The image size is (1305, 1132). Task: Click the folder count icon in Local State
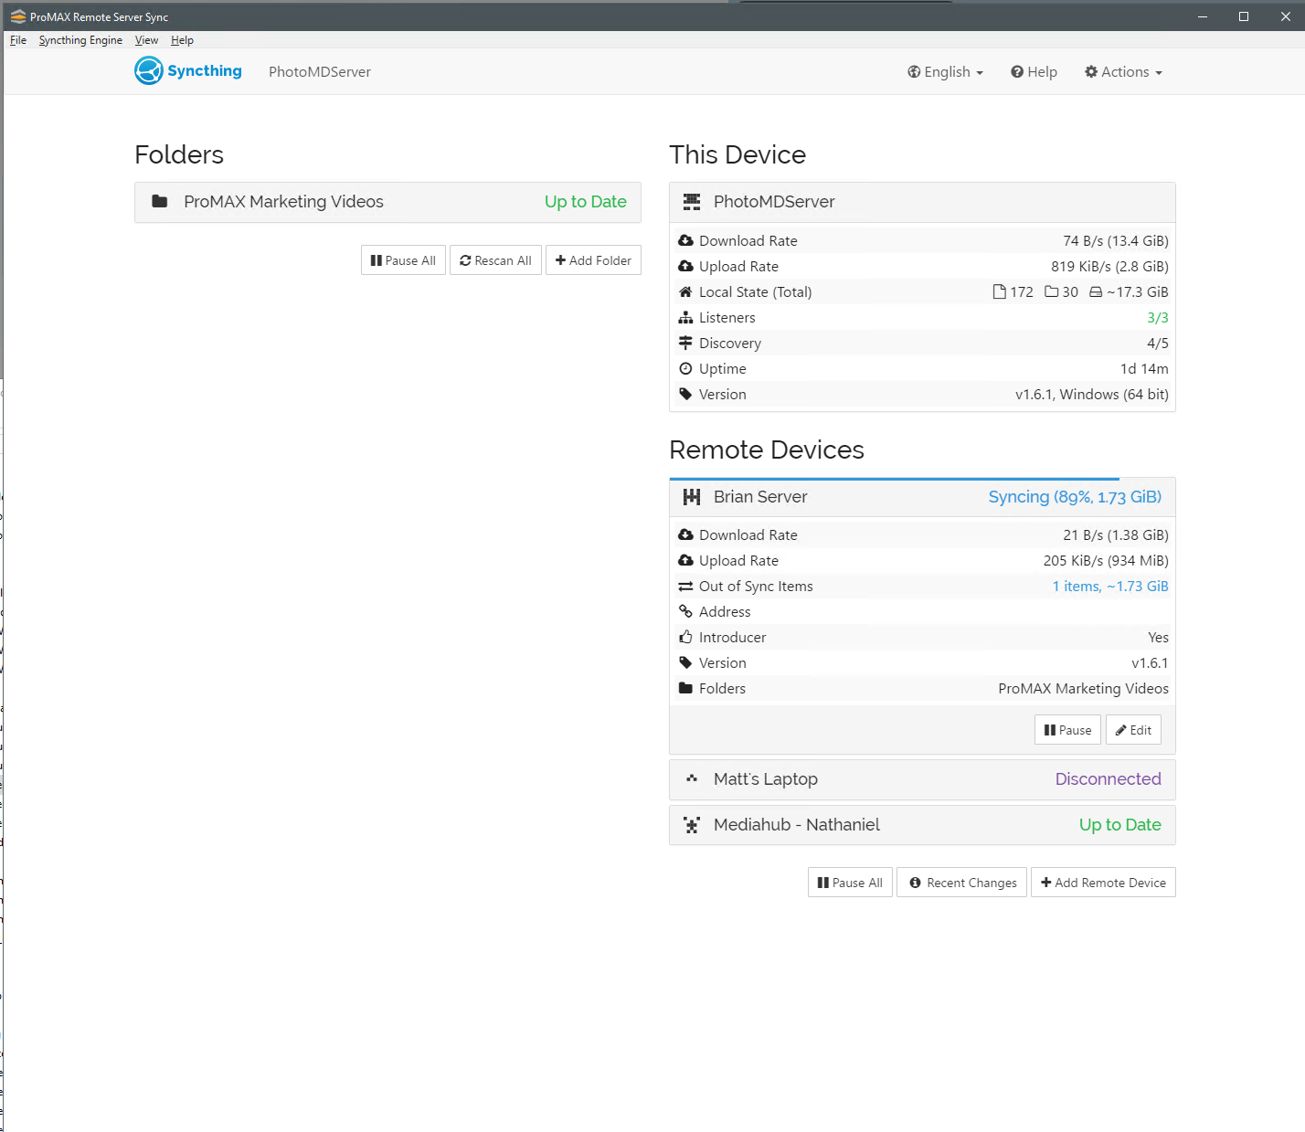pyautogui.click(x=1052, y=291)
